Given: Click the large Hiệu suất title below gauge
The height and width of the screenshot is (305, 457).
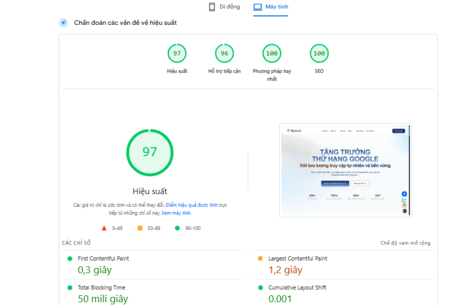Looking at the screenshot, I should 150,191.
